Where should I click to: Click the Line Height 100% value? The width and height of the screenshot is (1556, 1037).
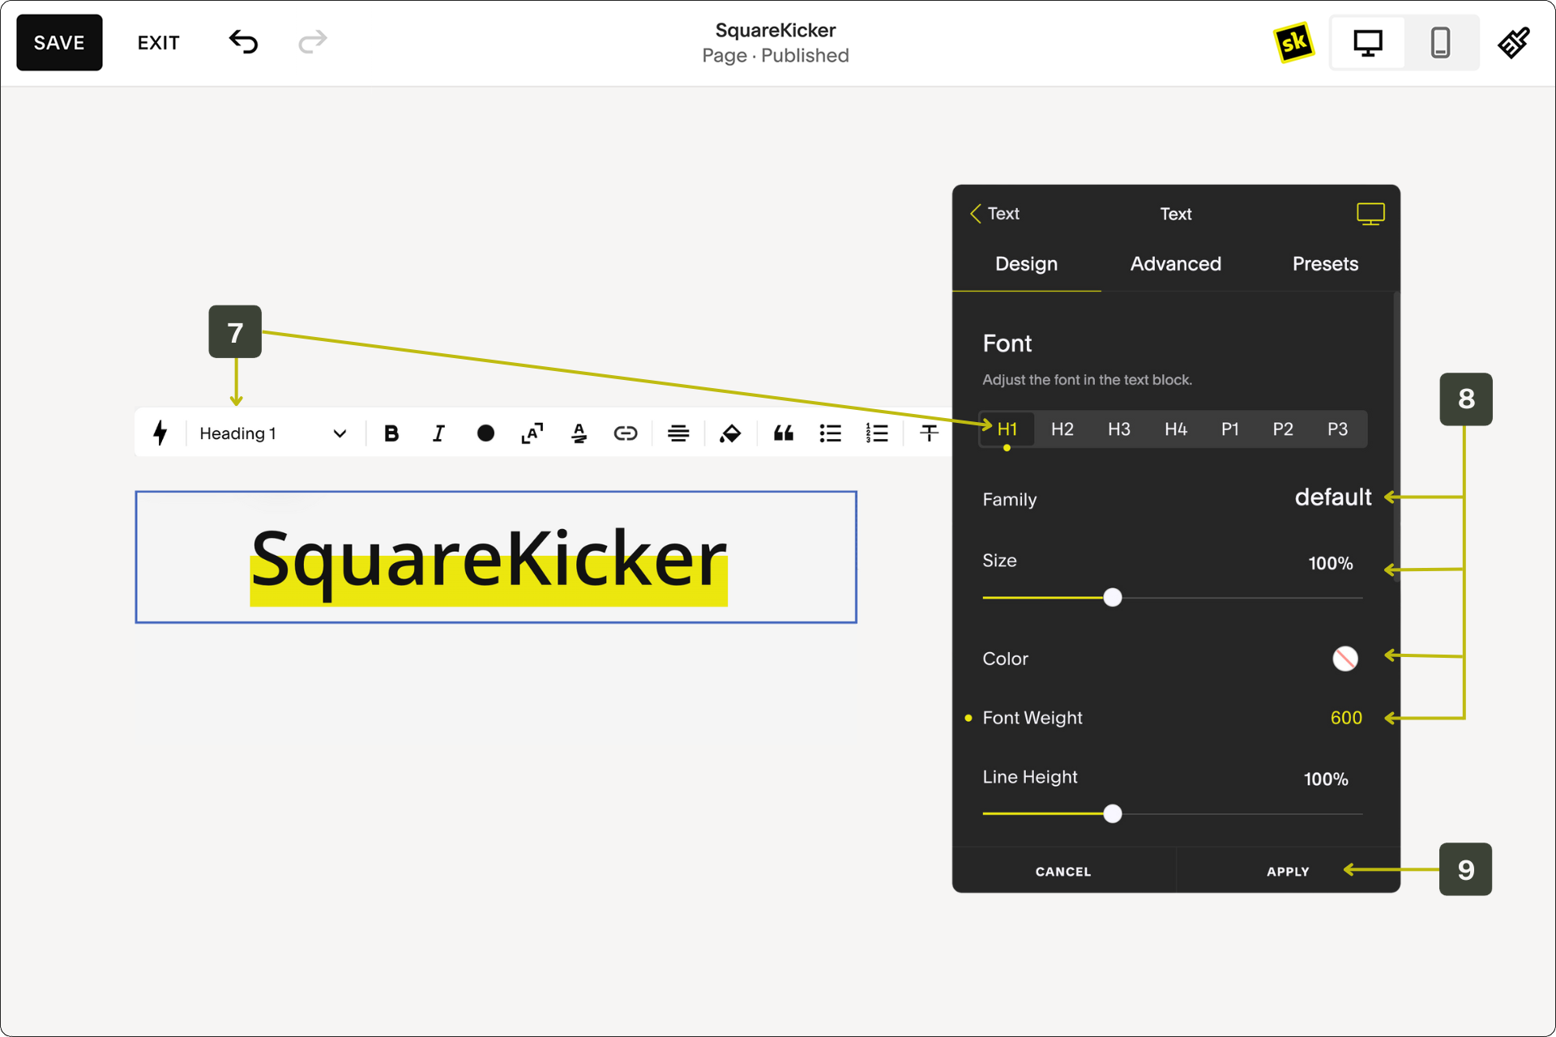click(1326, 779)
